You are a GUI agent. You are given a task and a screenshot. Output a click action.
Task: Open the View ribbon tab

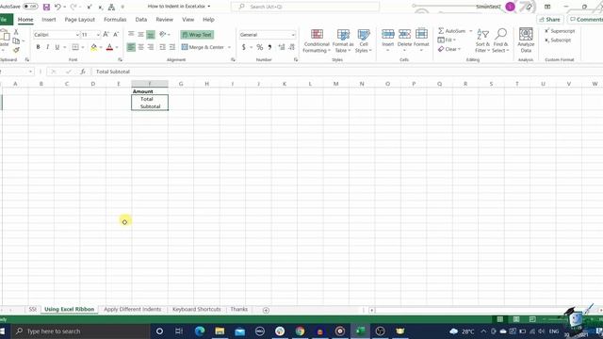tap(187, 19)
